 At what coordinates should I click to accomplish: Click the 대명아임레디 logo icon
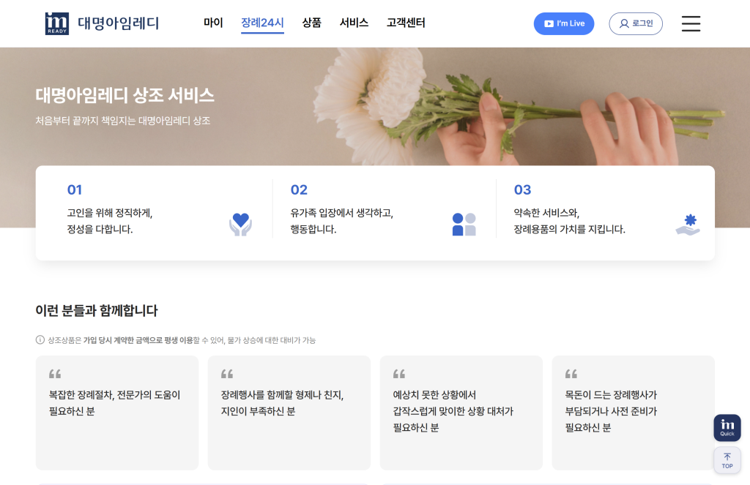pyautogui.click(x=57, y=23)
